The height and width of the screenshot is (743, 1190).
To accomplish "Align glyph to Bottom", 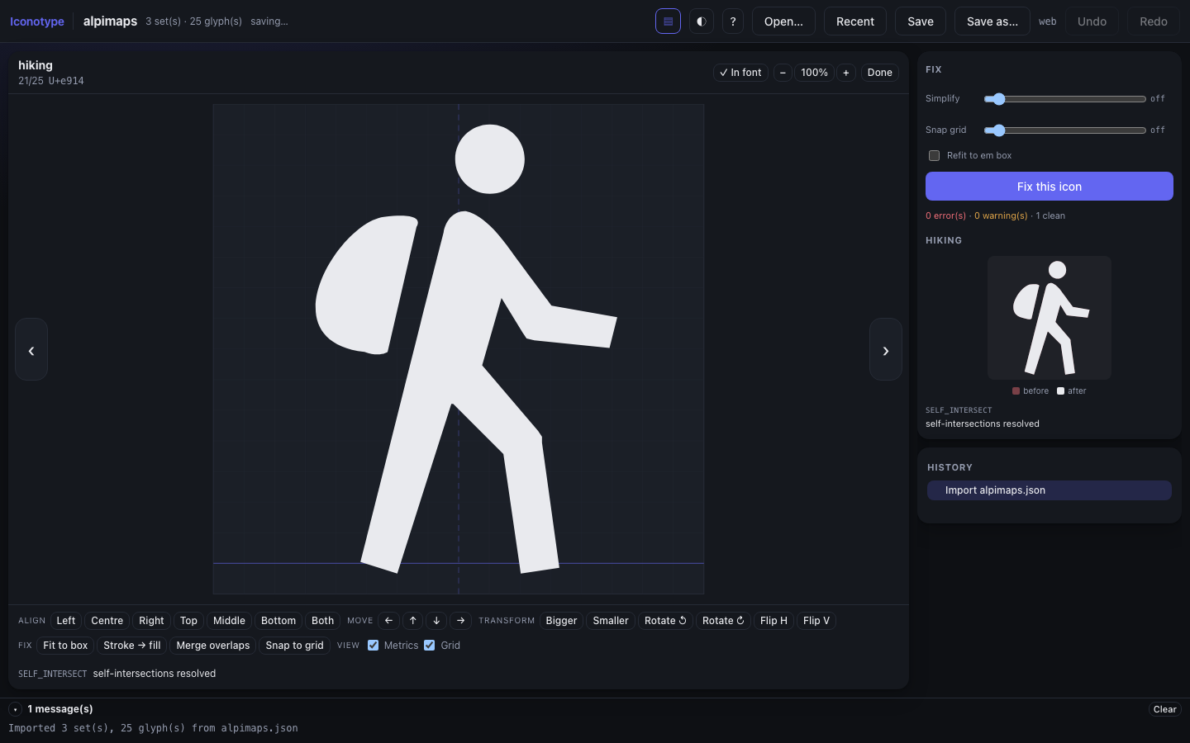I will click(x=278, y=621).
